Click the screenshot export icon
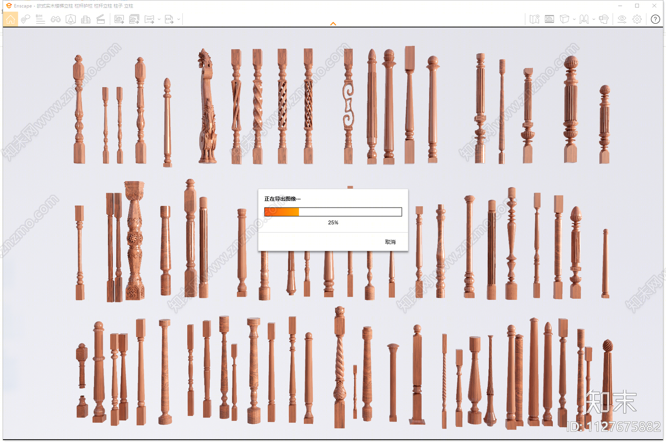 [119, 19]
